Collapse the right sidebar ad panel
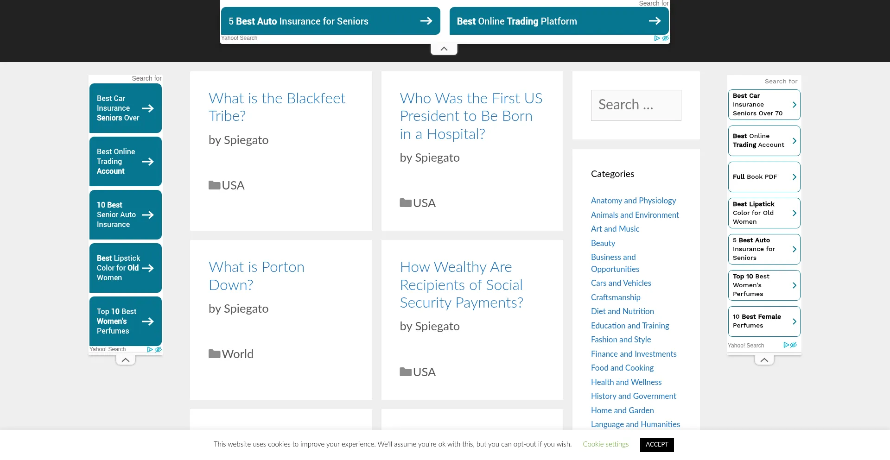Image resolution: width=890 pixels, height=460 pixels. [x=764, y=360]
